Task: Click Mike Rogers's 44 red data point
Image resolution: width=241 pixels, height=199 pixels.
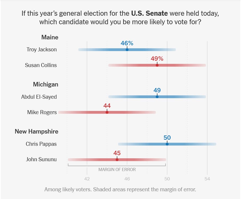Action: point(107,112)
